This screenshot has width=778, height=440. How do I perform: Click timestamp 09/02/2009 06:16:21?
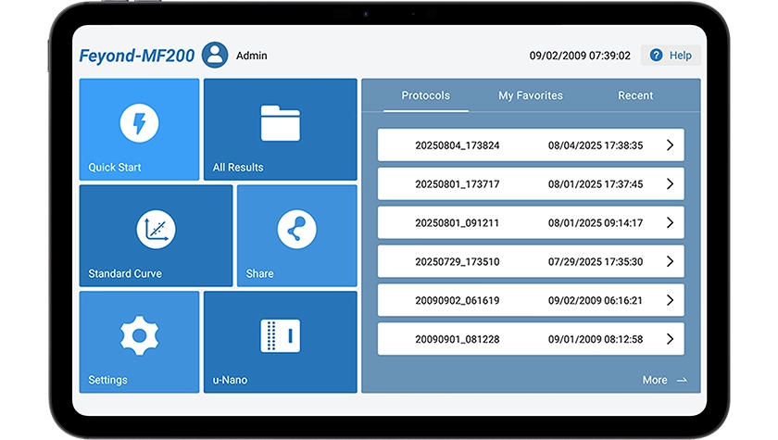(x=596, y=300)
